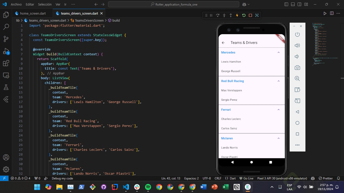Click emulator zoom button
Viewport: 344px width, 193px height.
click(x=297, y=79)
